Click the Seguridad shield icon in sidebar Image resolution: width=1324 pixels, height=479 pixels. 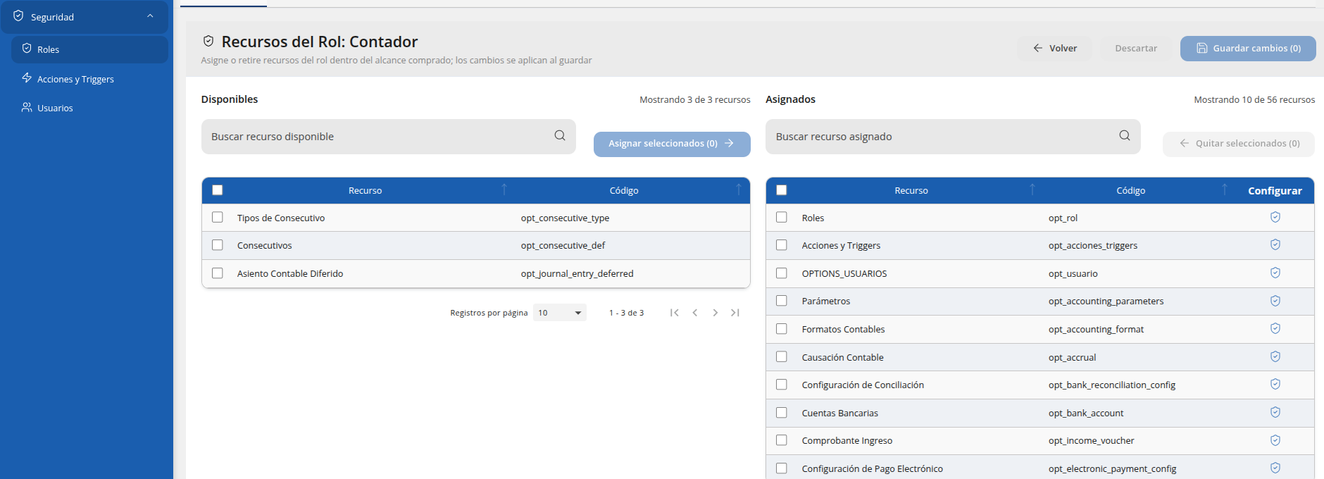click(18, 15)
